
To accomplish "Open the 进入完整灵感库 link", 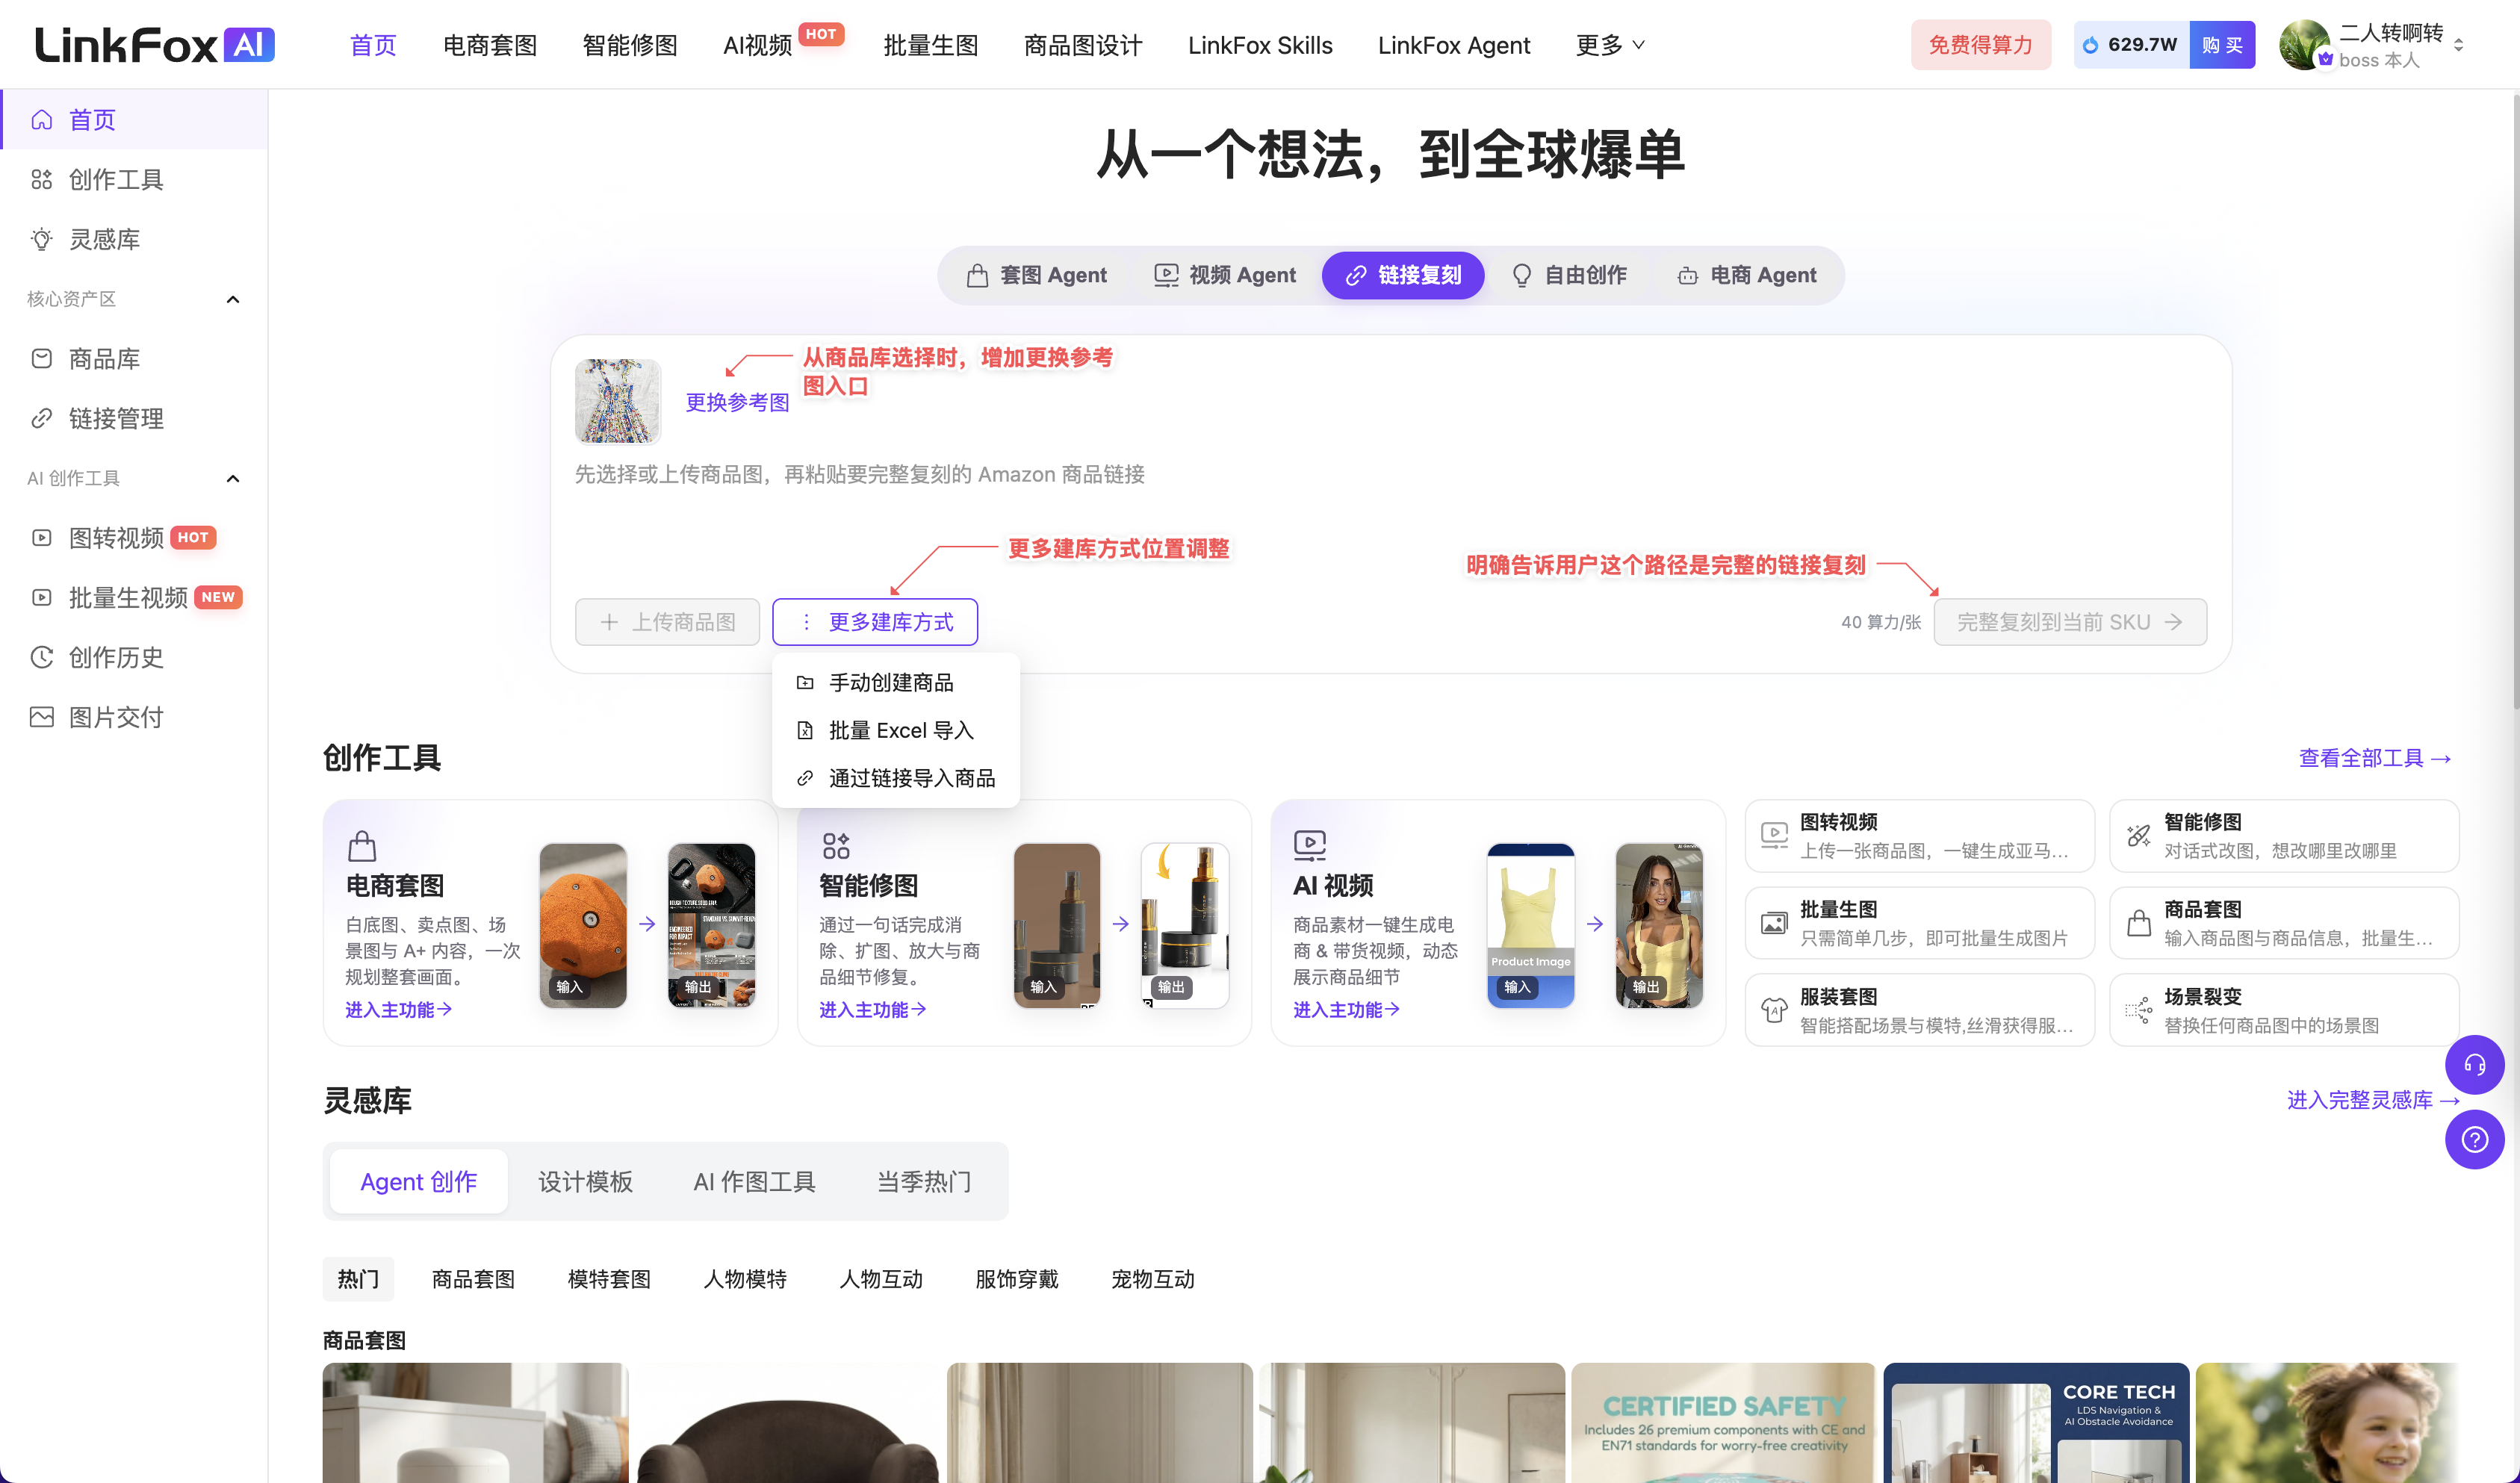I will point(2373,1101).
